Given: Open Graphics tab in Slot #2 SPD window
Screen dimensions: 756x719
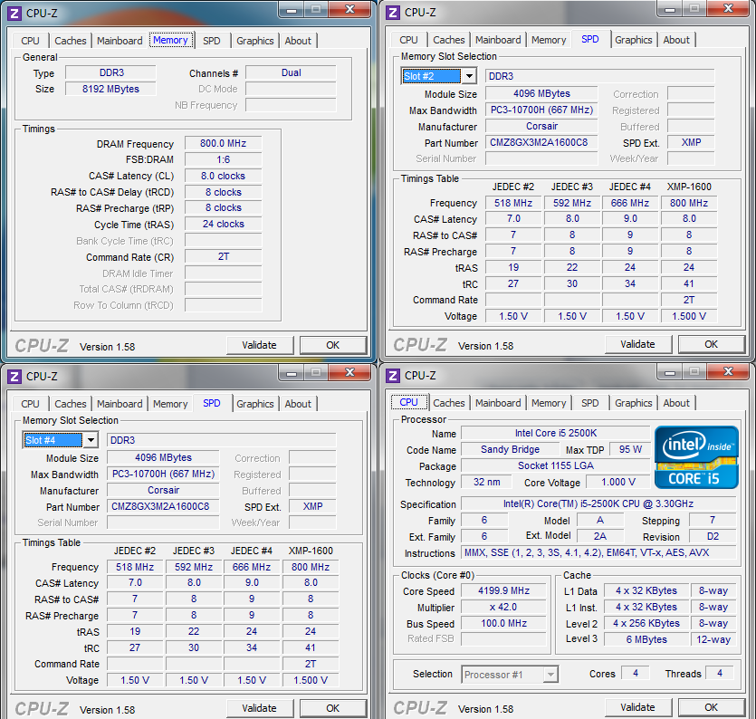Looking at the screenshot, I should pos(633,40).
